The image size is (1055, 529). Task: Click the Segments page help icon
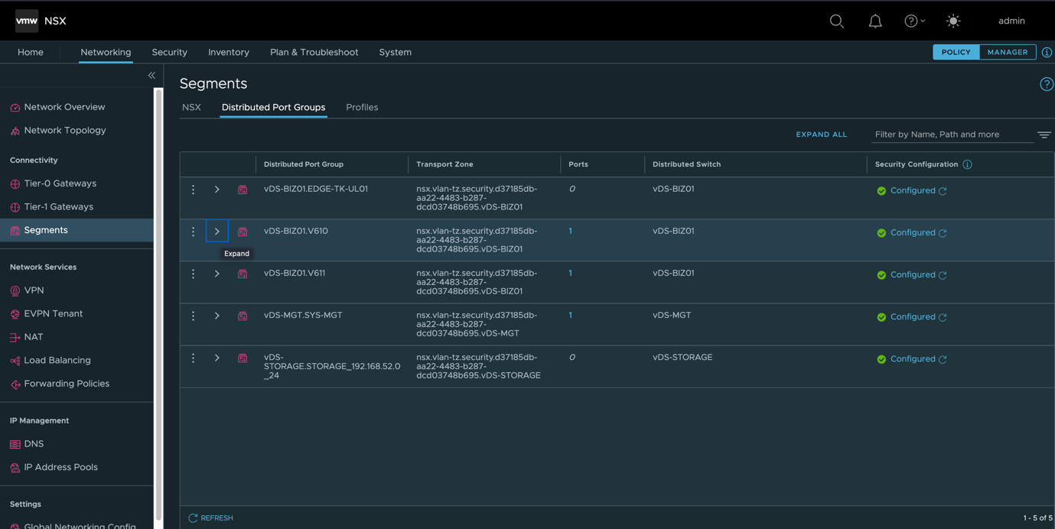click(1047, 84)
